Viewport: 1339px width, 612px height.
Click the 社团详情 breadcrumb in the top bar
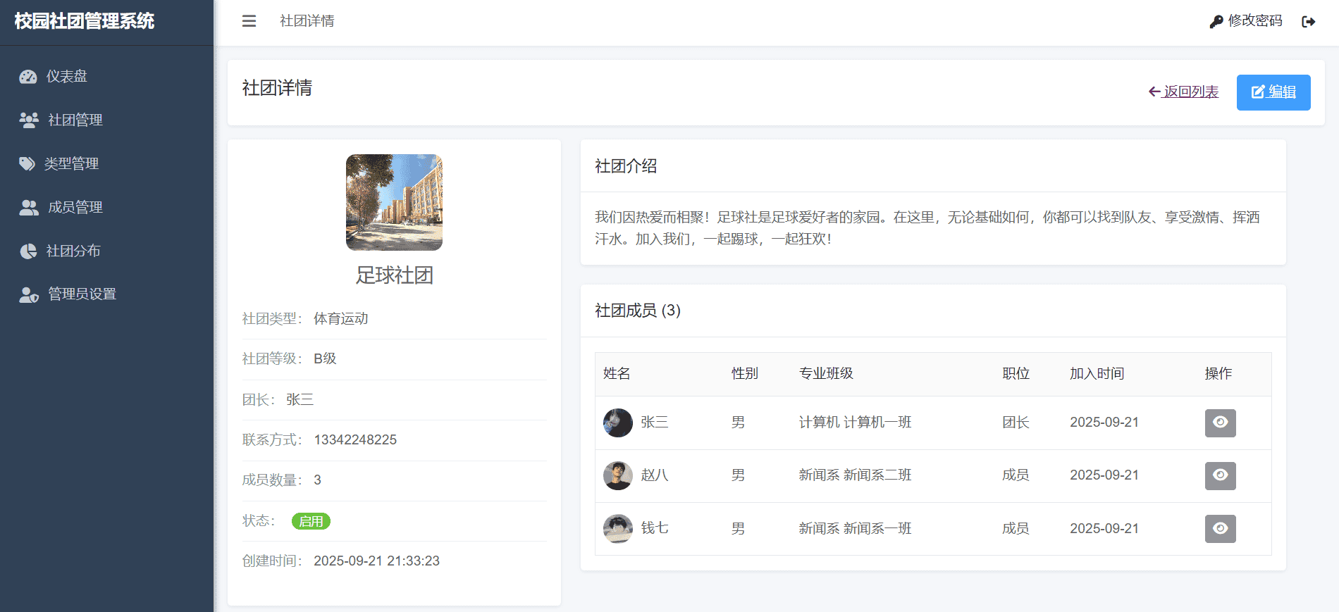tap(307, 21)
